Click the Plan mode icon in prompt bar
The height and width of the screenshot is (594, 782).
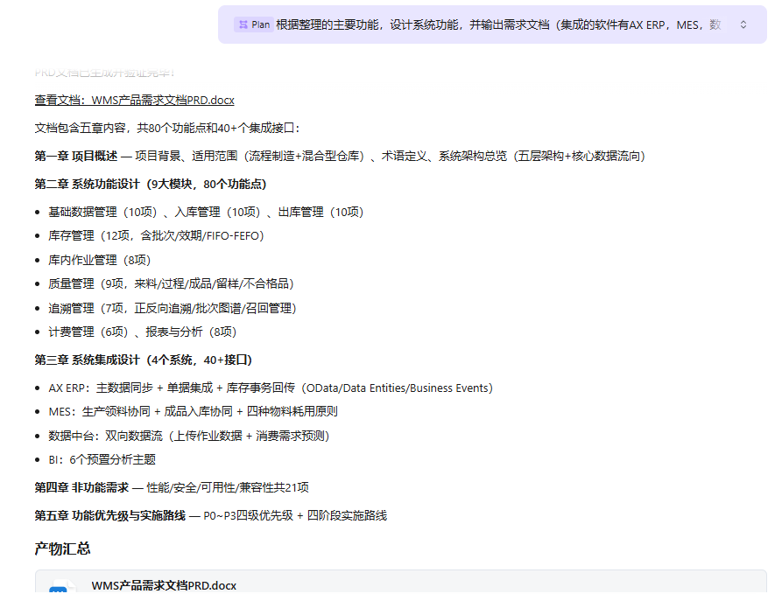(242, 24)
